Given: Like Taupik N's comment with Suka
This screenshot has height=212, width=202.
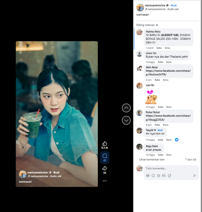Looking at the screenshot, I should point(160,140).
